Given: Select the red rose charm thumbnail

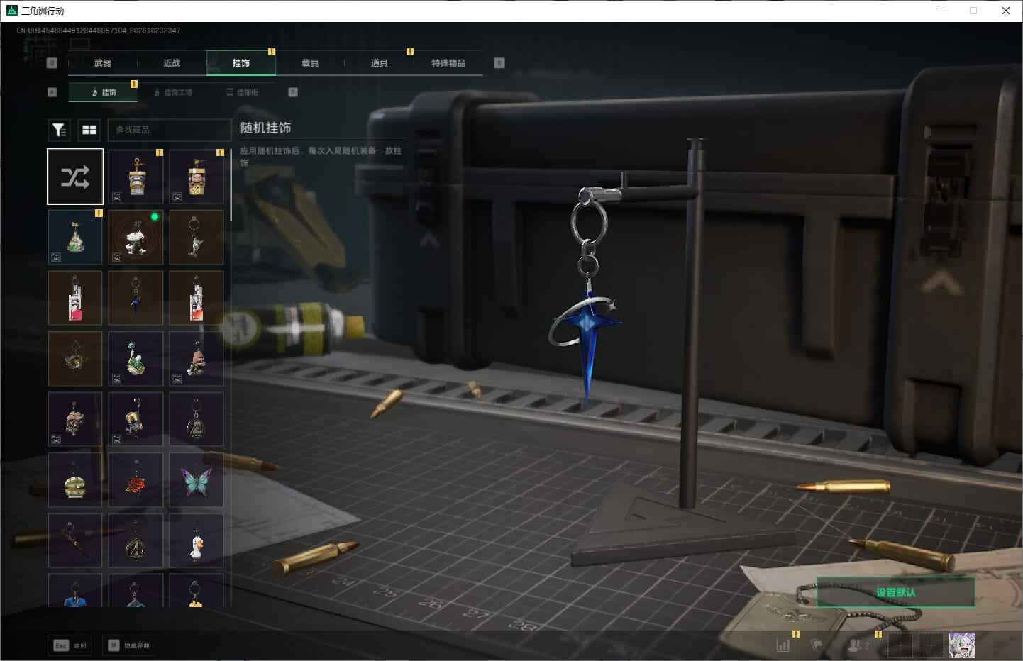Looking at the screenshot, I should coord(136,481).
